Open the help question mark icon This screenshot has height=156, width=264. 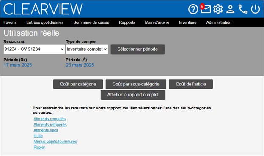click(193, 9)
